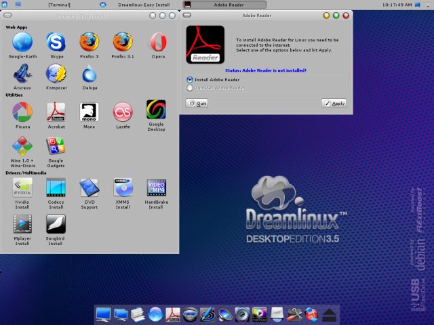Open the Nvidia Install icon

tap(22, 188)
